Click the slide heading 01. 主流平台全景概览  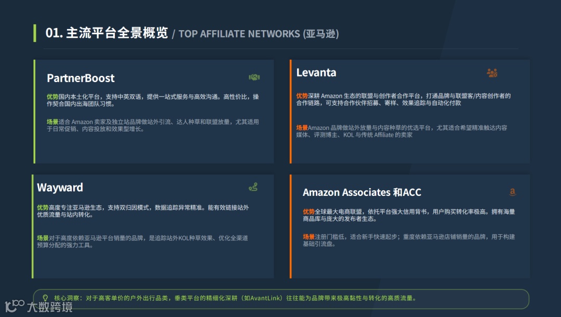[106, 33]
